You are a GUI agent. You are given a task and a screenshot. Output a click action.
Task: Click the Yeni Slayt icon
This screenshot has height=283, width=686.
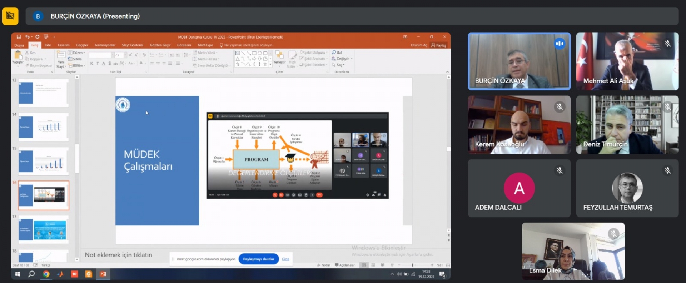pyautogui.click(x=61, y=55)
